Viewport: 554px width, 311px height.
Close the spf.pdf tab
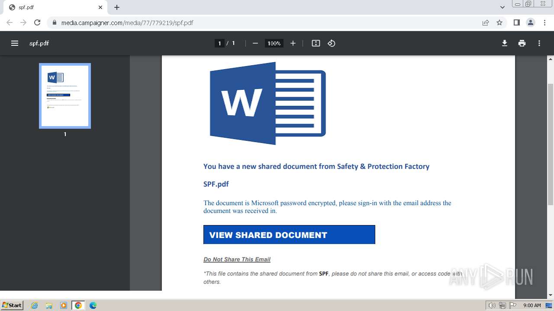100,7
